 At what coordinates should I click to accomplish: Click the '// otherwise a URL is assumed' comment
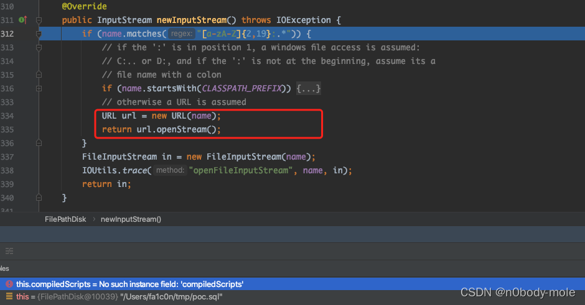coord(174,102)
